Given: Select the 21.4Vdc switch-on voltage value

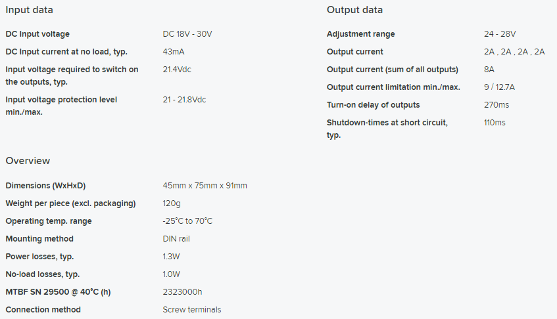Looking at the screenshot, I should (177, 70).
